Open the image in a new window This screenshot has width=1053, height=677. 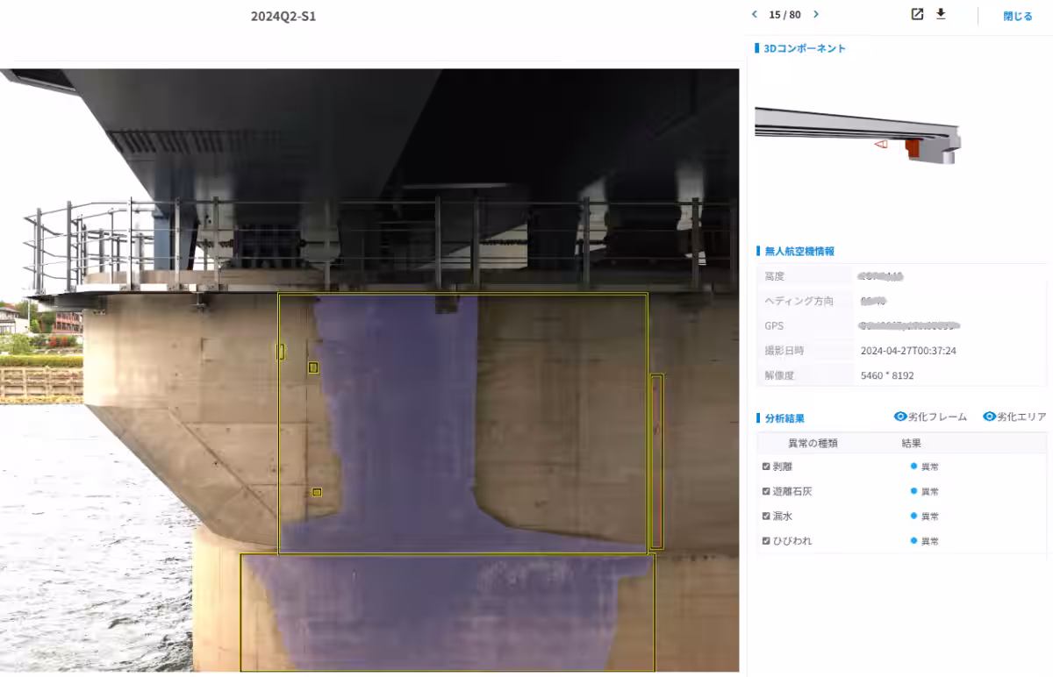(x=916, y=14)
